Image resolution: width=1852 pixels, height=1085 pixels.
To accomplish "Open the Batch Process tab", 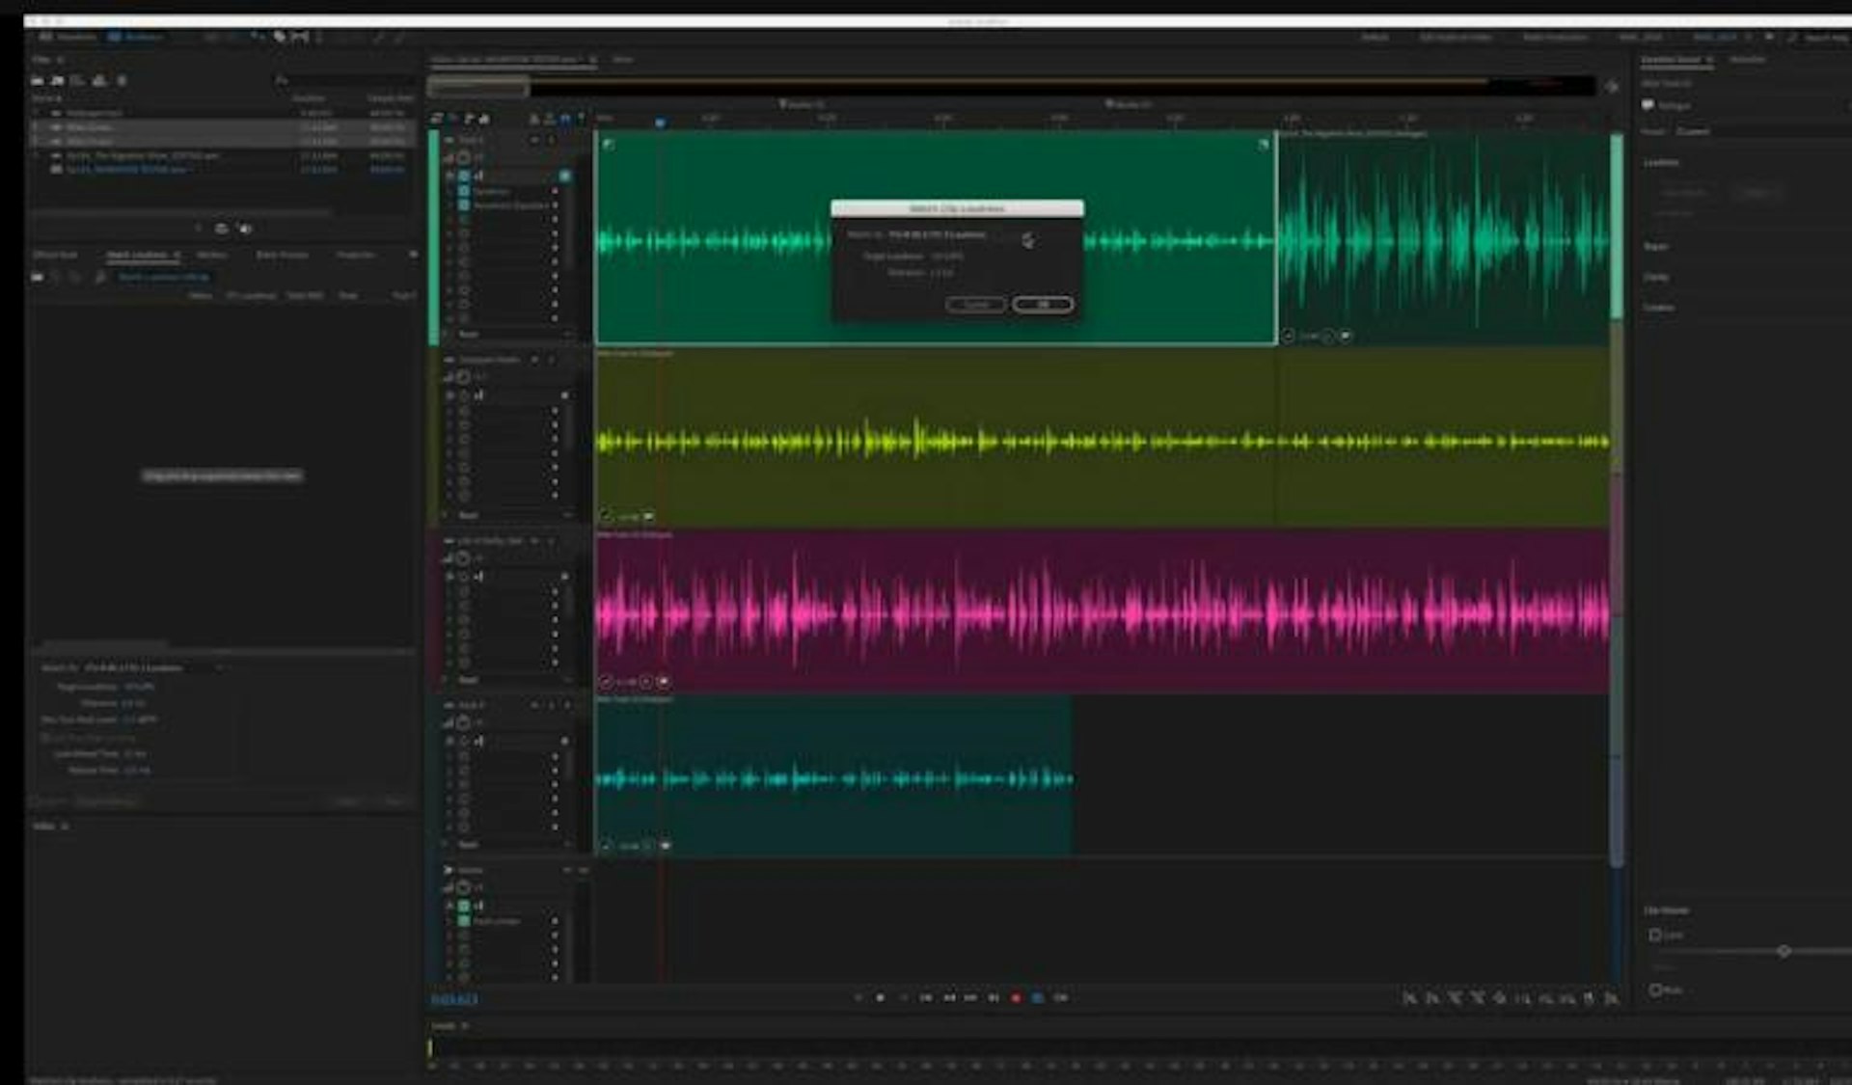I will click(x=282, y=255).
